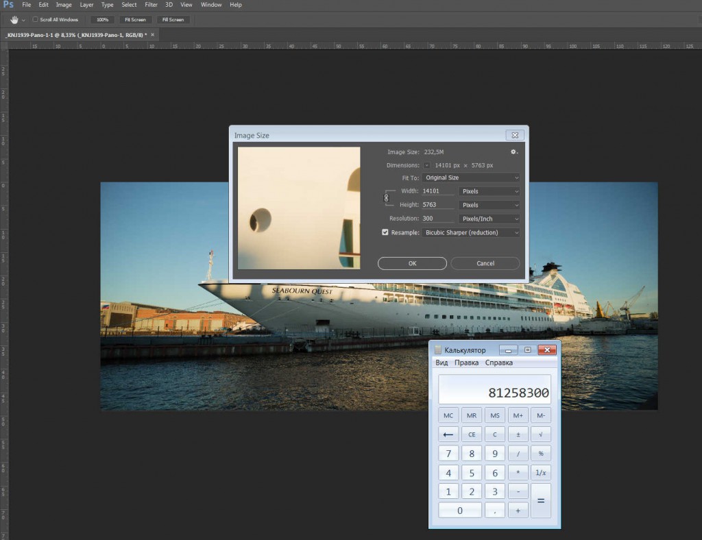Toggle the constrain proportions chain link icon
The image size is (702, 540).
pos(386,198)
